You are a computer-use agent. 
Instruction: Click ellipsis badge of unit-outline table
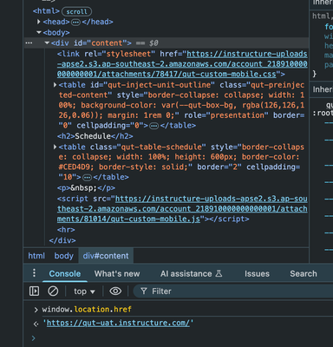click(x=153, y=126)
